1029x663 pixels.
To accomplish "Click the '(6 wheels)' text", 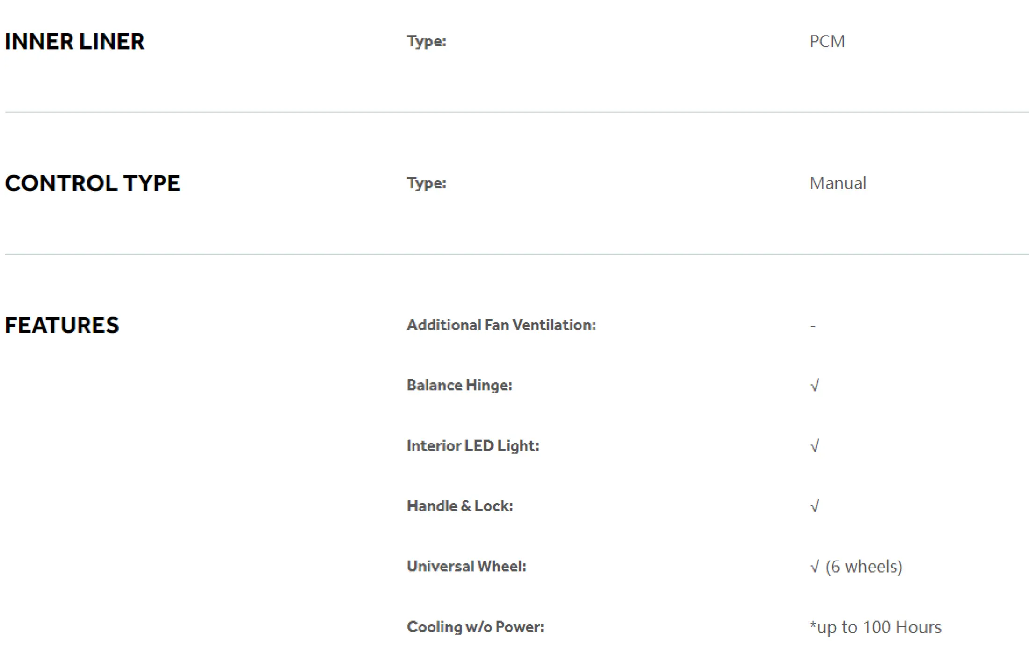I will point(864,567).
